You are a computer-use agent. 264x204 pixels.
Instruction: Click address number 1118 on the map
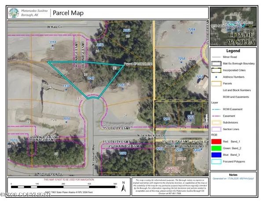[x=67, y=119]
